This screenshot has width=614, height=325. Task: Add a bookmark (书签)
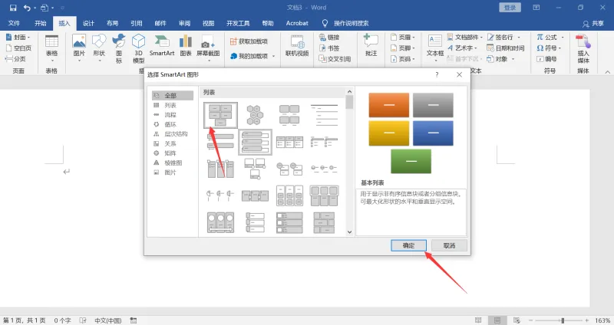click(329, 48)
